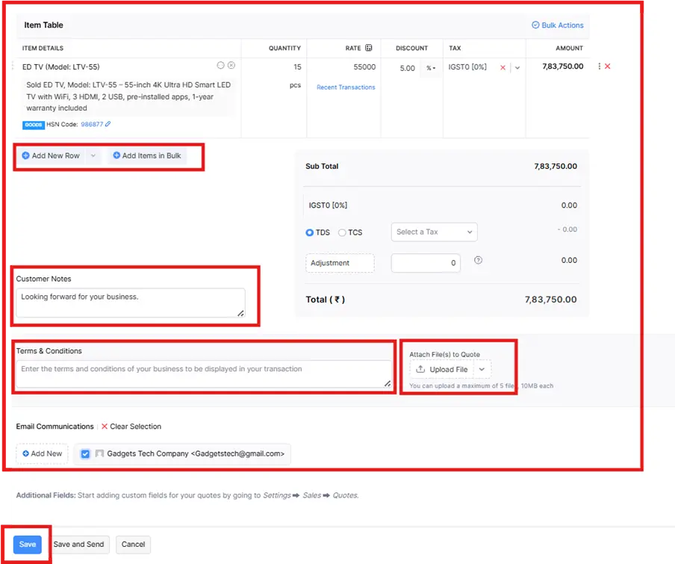Click the Goods tag badge

33,125
